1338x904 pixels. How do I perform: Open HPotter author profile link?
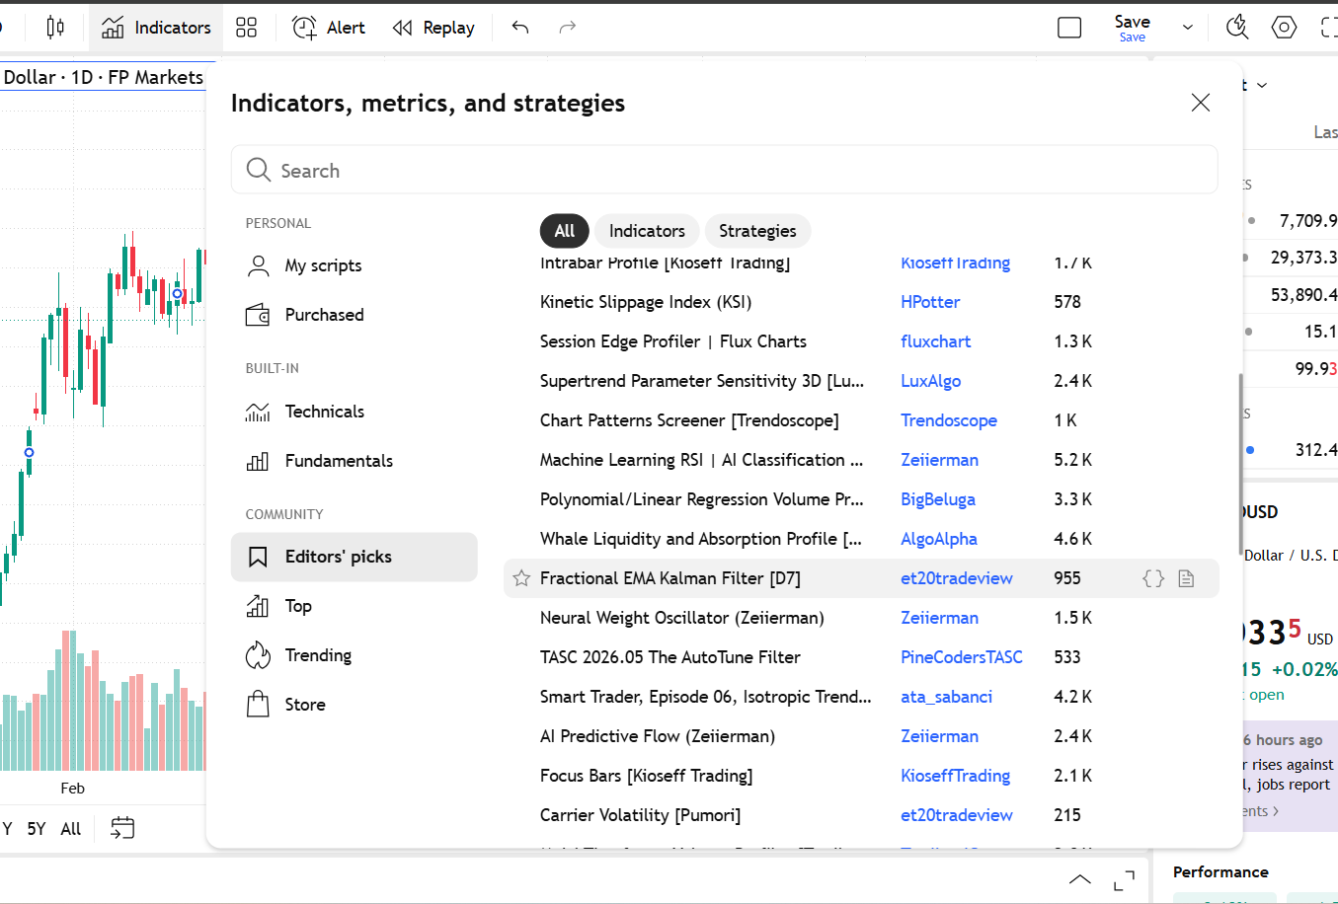[x=930, y=302]
